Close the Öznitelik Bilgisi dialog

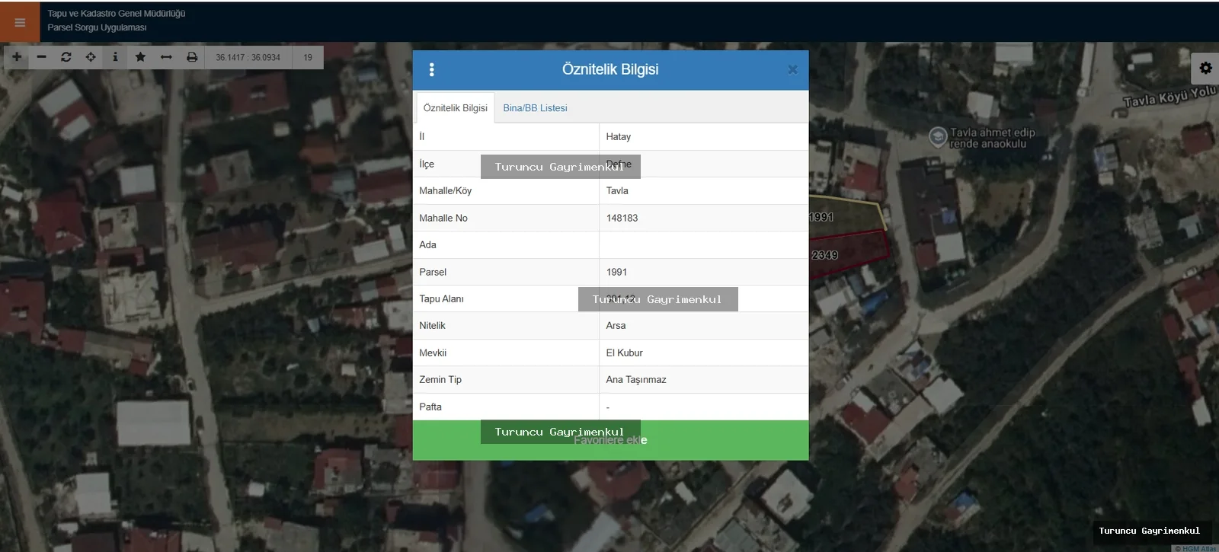coord(792,70)
